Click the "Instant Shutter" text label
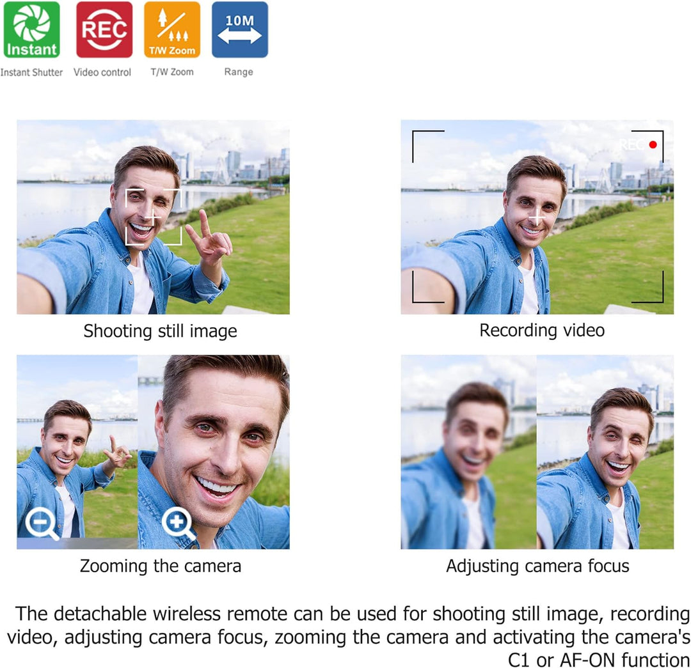The height and width of the screenshot is (668, 691). 31,72
